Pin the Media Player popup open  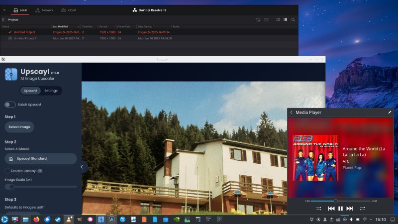point(390,112)
